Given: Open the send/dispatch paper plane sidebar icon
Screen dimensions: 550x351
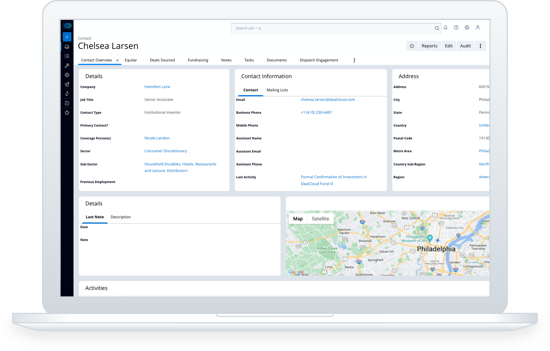Looking at the screenshot, I should click(x=67, y=84).
